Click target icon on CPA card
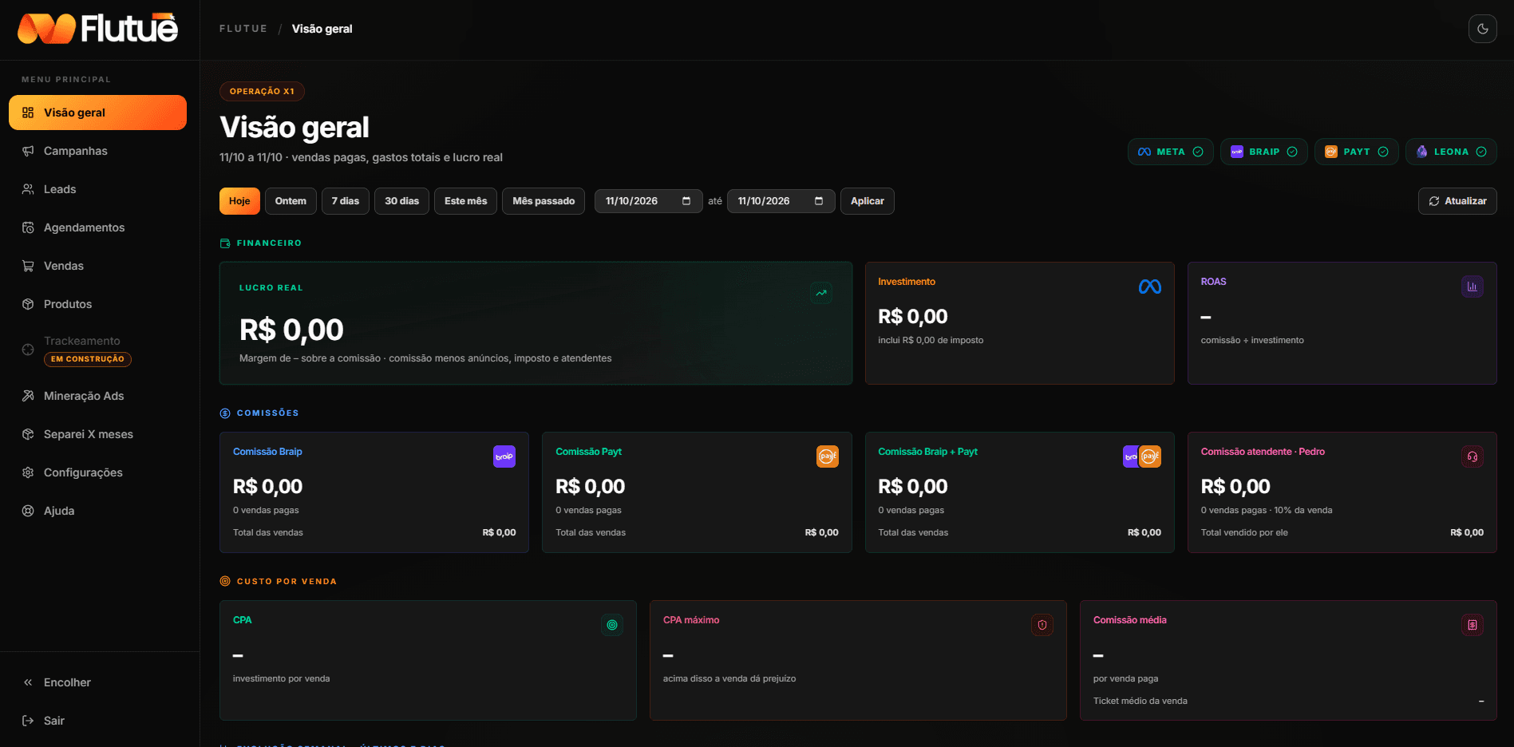This screenshot has width=1514, height=747. 612,625
